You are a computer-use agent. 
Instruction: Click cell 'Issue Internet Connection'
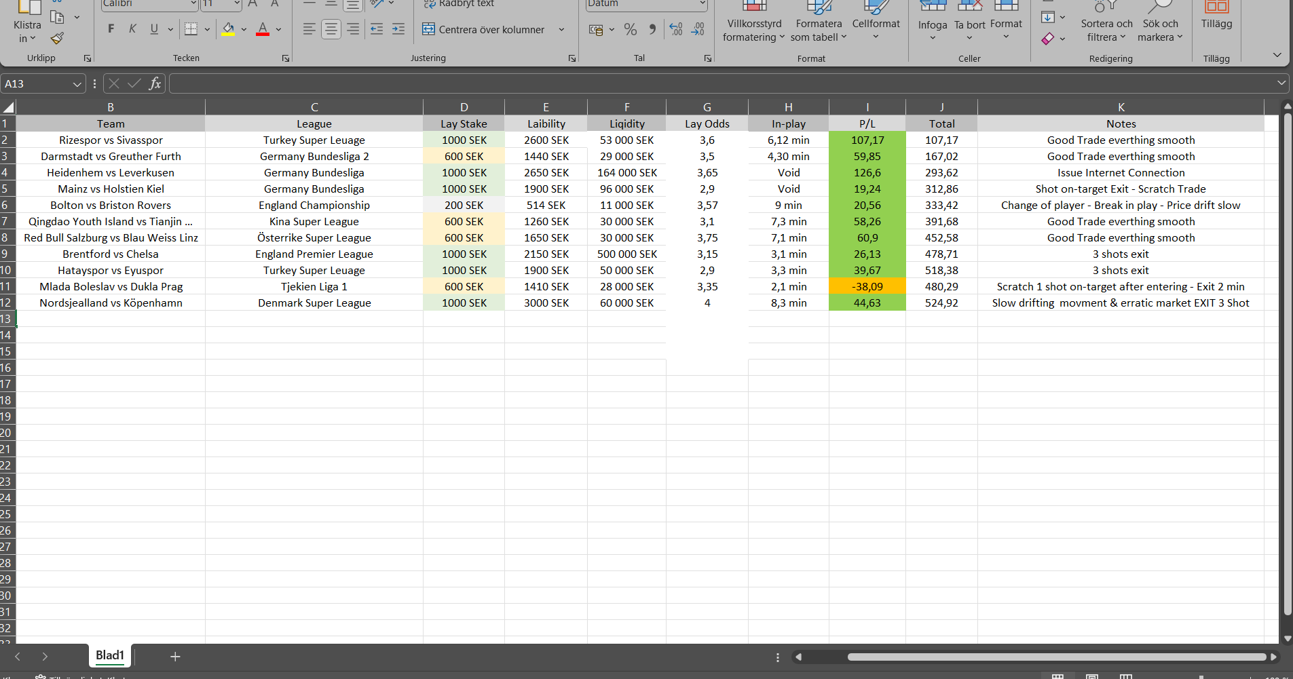(x=1121, y=172)
